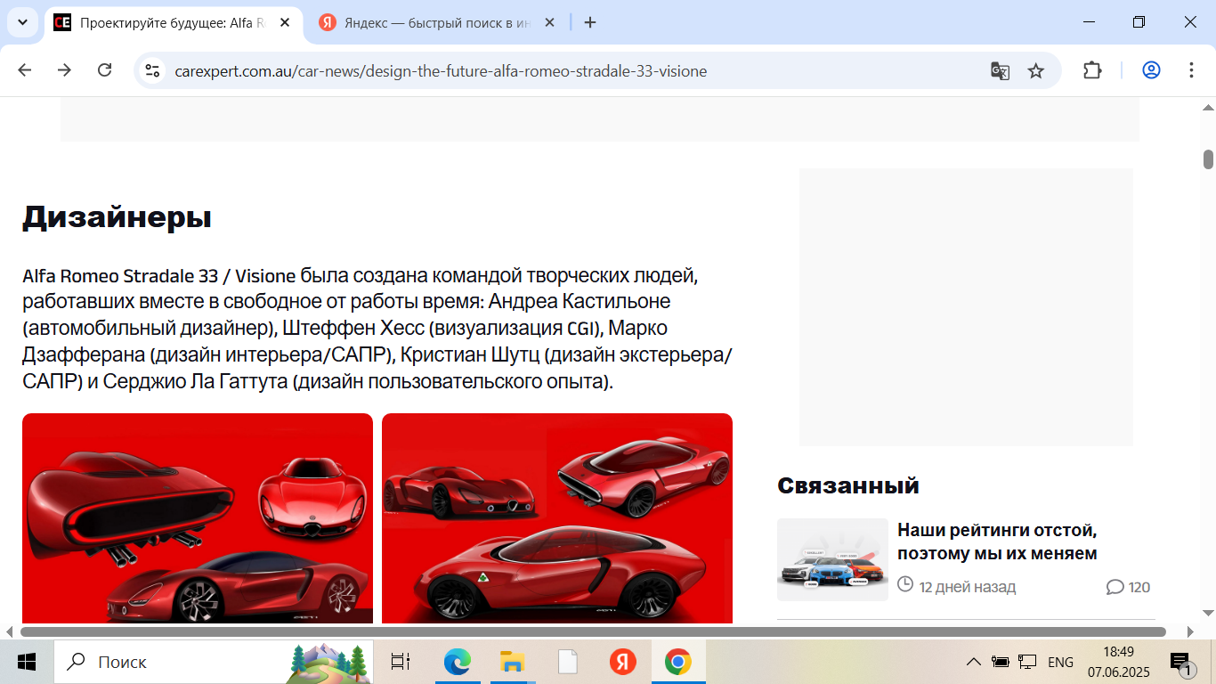1216x684 pixels.
Task: Show hidden system tray icons chevron
Action: 974,662
